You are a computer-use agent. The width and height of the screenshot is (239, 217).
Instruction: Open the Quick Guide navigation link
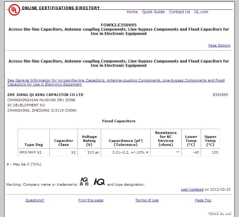[x=153, y=12]
